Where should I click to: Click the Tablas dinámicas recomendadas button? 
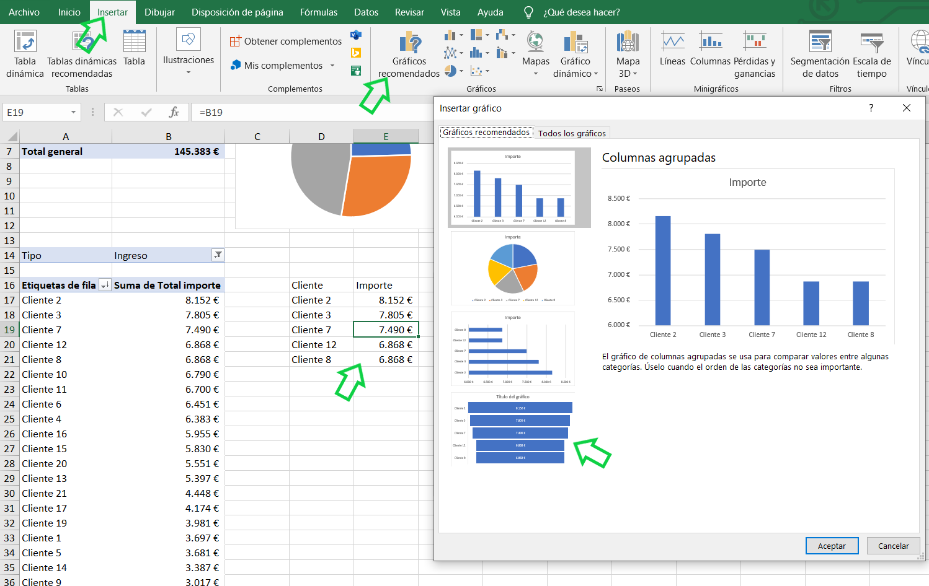coord(82,55)
